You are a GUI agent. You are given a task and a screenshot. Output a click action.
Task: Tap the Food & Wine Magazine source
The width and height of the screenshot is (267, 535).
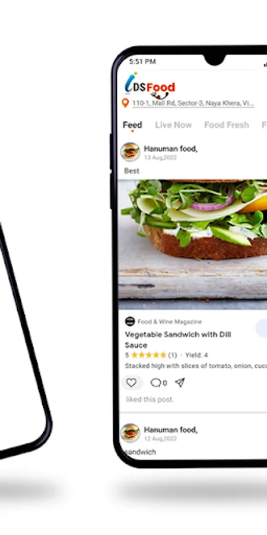170,322
